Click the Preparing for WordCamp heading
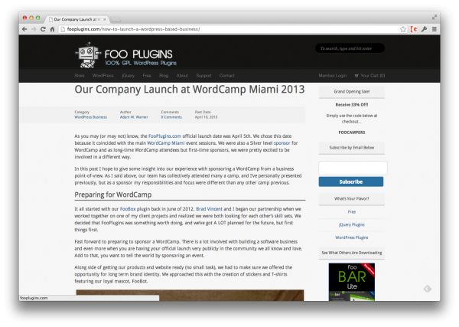Screen dimensions: 459x327 pos(113,195)
